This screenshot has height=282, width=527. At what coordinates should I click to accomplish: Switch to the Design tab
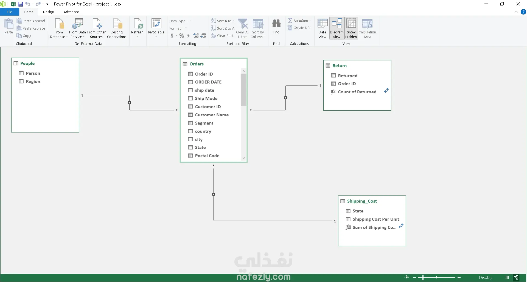[x=49, y=12]
